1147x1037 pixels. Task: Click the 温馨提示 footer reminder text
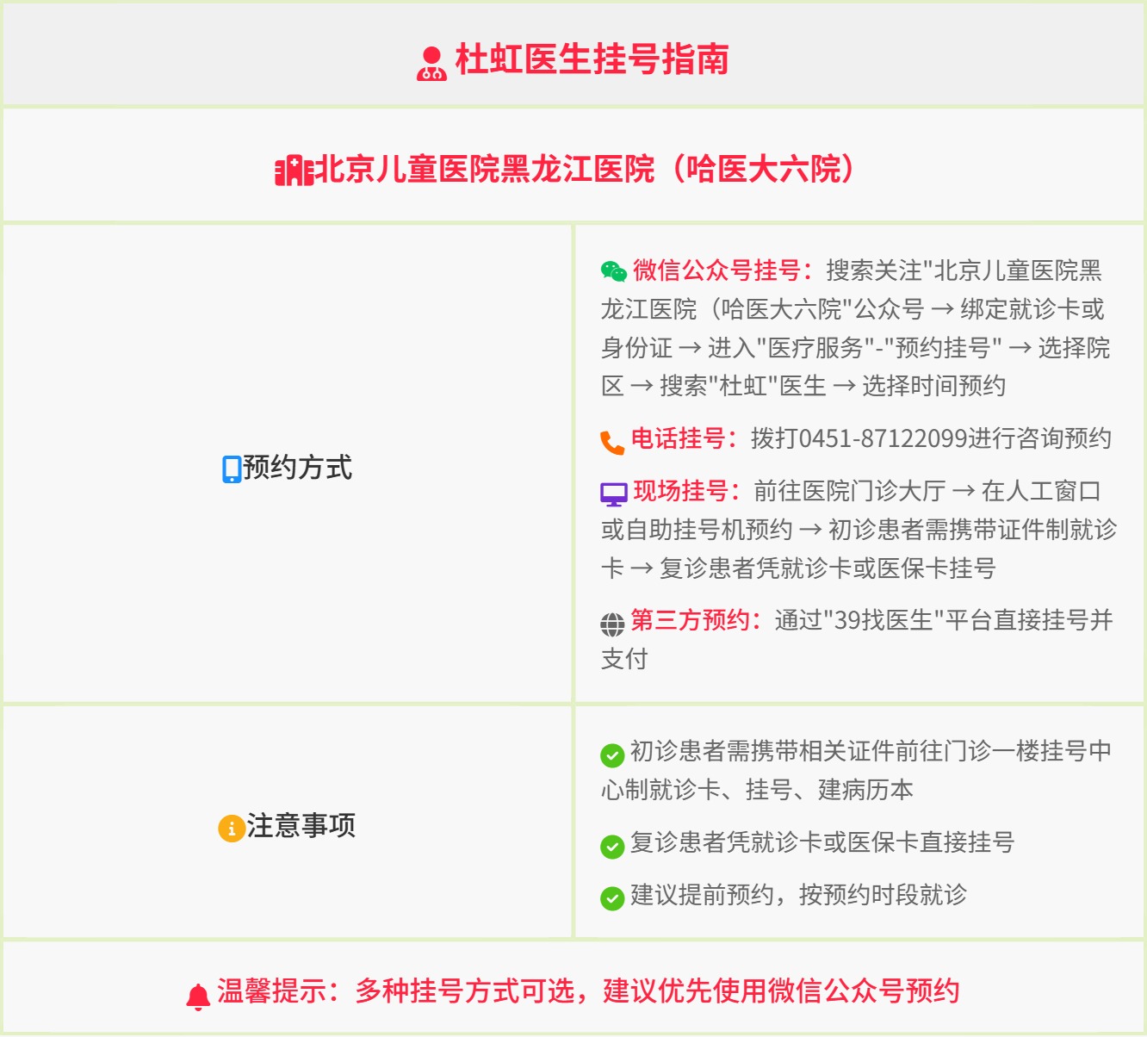588,991
